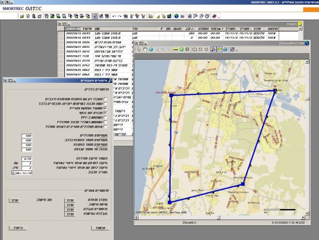319x240 pixels.
Task: Select the last magnifier zoom tool in map toolbar
Action: (x=169, y=49)
